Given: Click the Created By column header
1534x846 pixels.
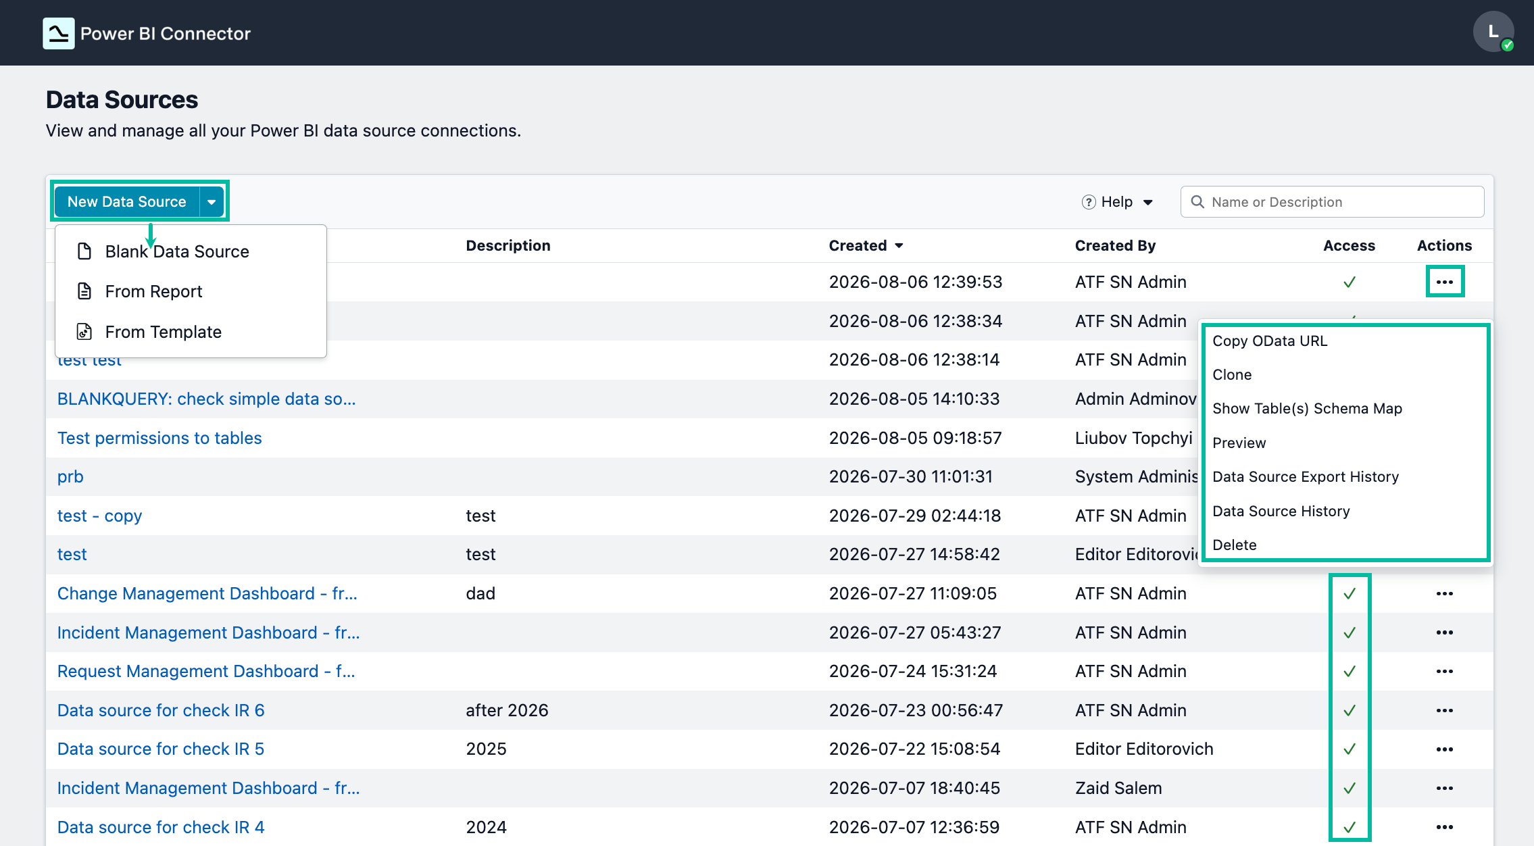Looking at the screenshot, I should (1115, 245).
